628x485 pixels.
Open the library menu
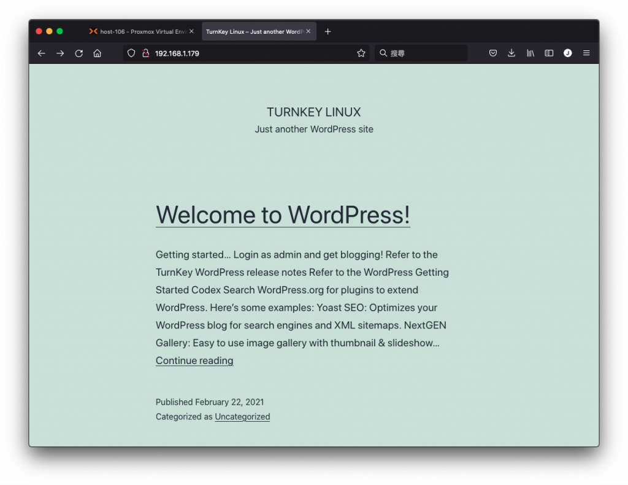(x=530, y=53)
